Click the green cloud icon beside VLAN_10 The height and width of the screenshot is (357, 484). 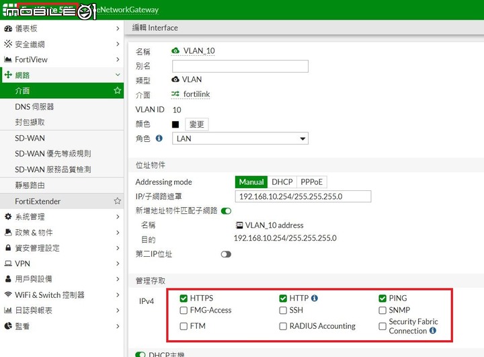pos(175,50)
